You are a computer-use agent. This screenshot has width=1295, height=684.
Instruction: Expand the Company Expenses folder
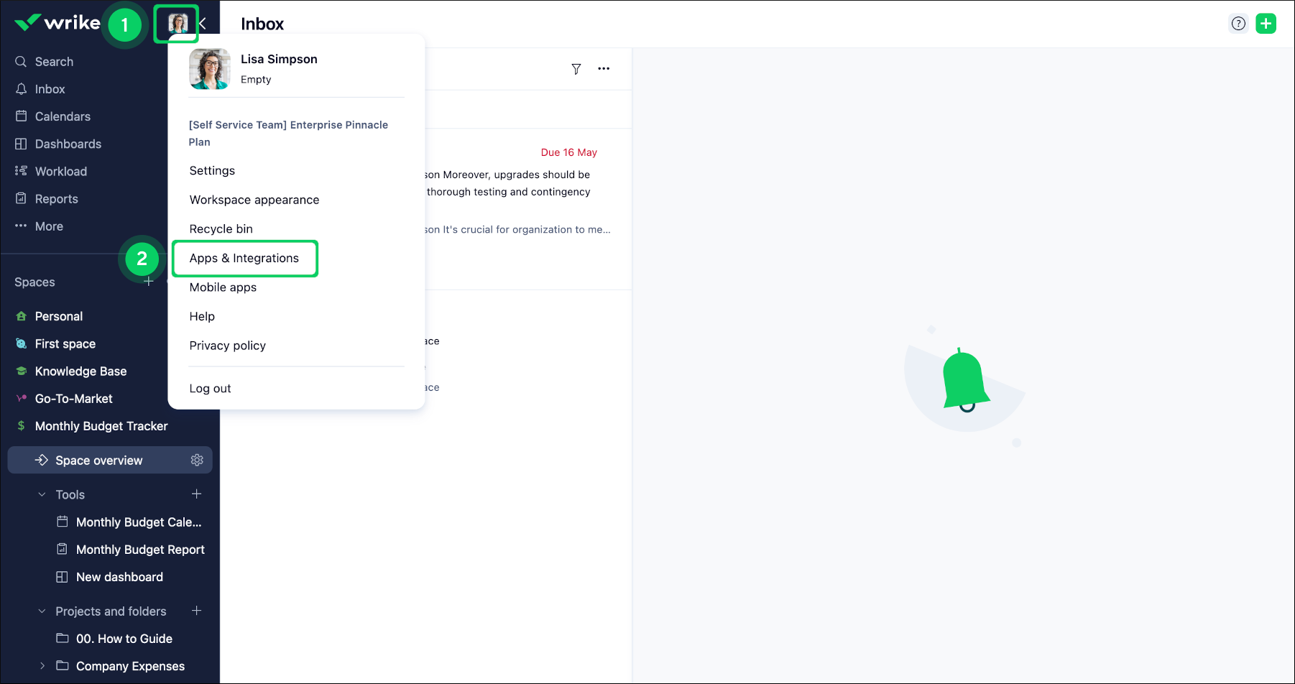click(42, 666)
